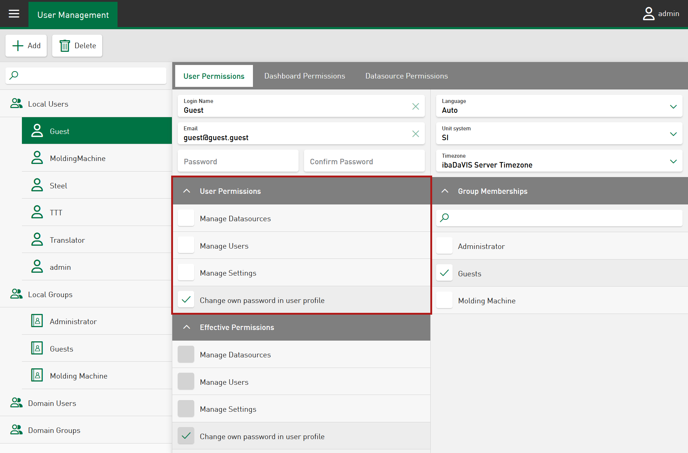Click the Group Memberships search icon

coord(444,218)
